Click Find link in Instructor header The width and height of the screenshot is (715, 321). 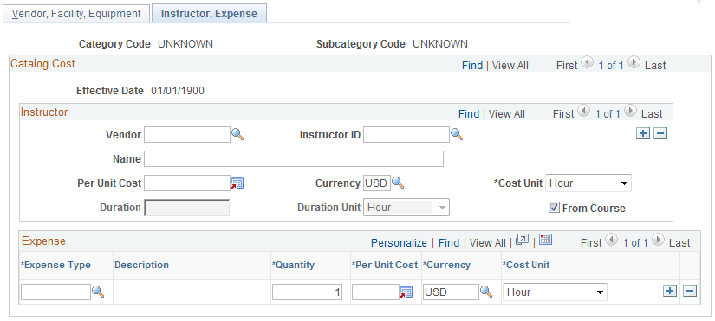coord(469,114)
